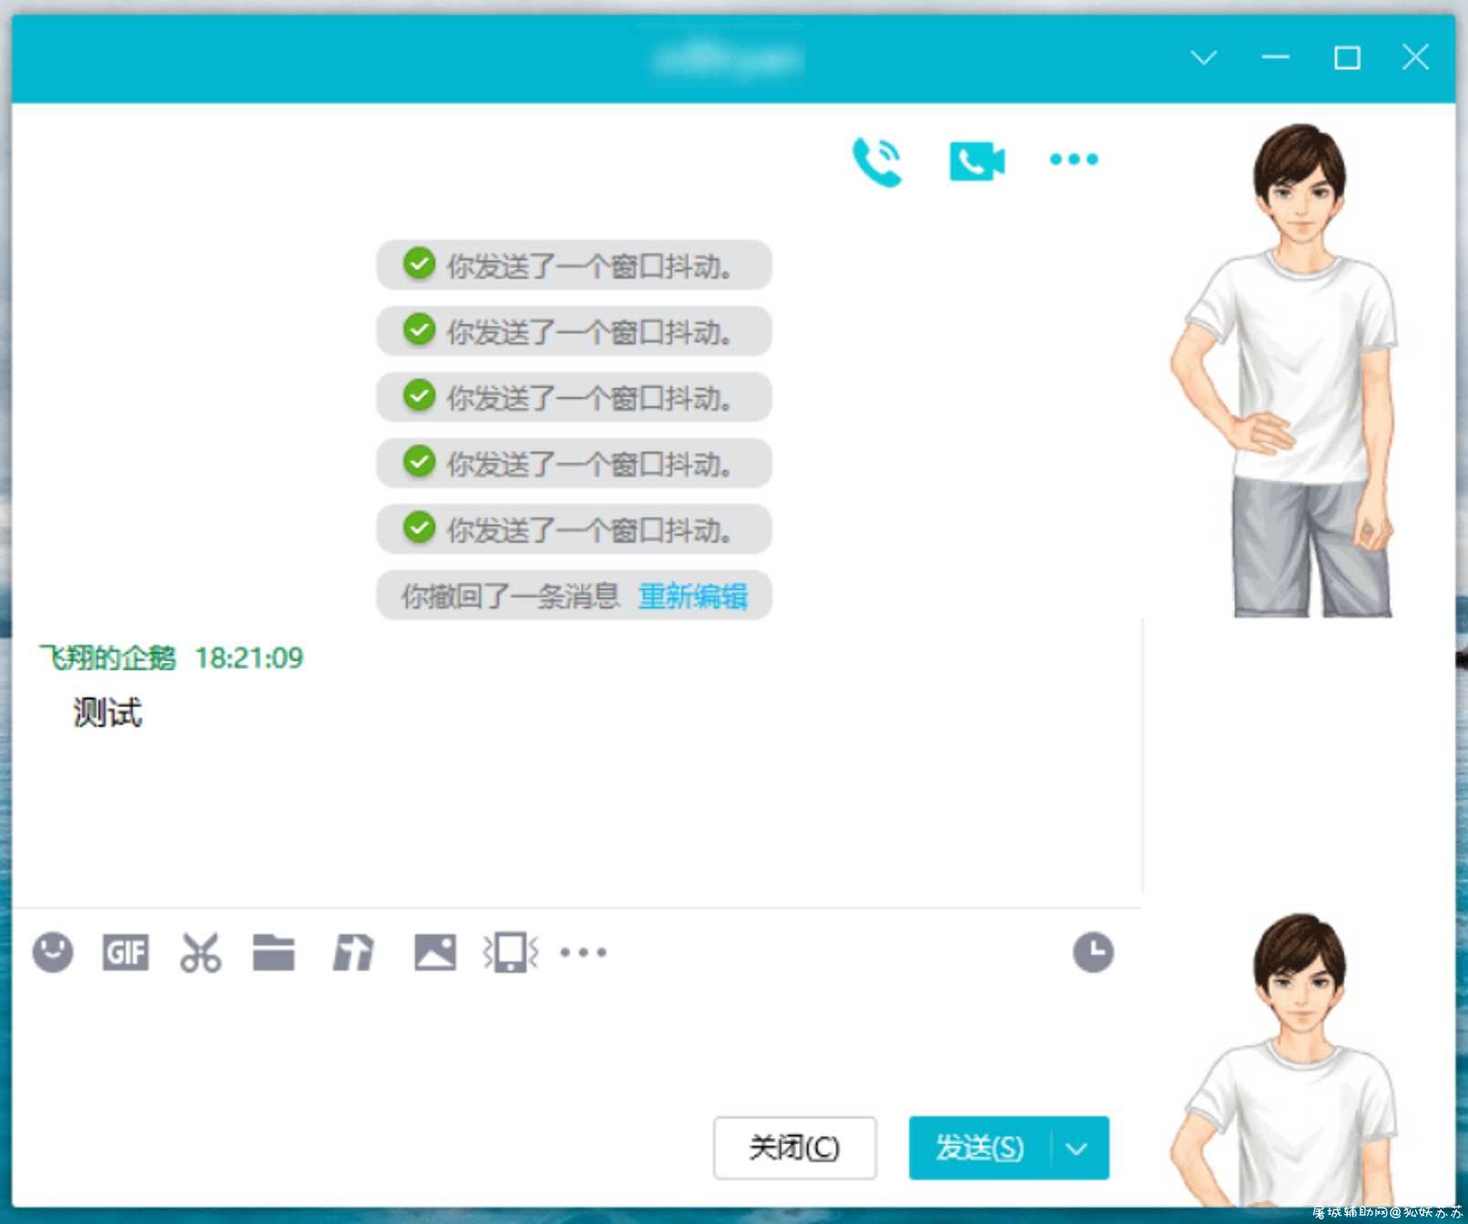Send a file via folder icon
Screen dimensions: 1468x1224
coord(273,953)
